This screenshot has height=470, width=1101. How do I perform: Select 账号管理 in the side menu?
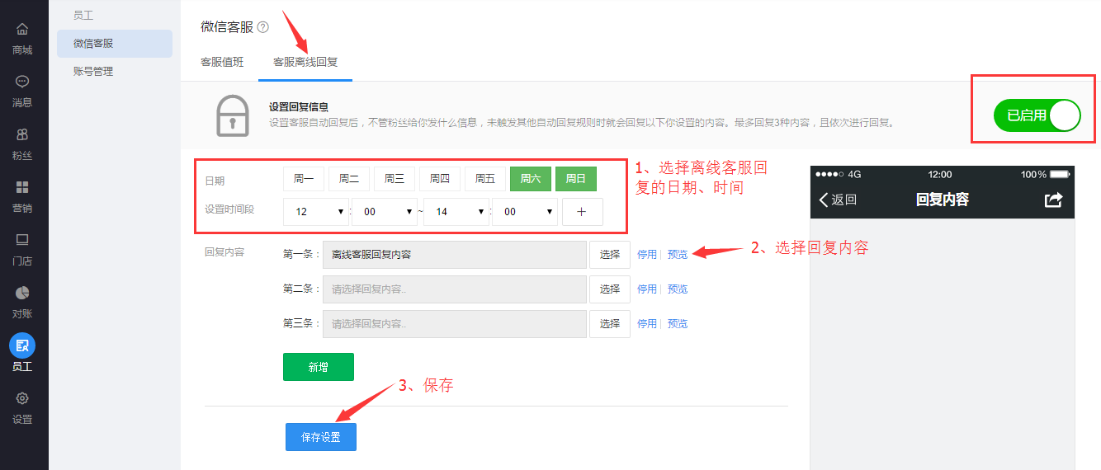[93, 72]
